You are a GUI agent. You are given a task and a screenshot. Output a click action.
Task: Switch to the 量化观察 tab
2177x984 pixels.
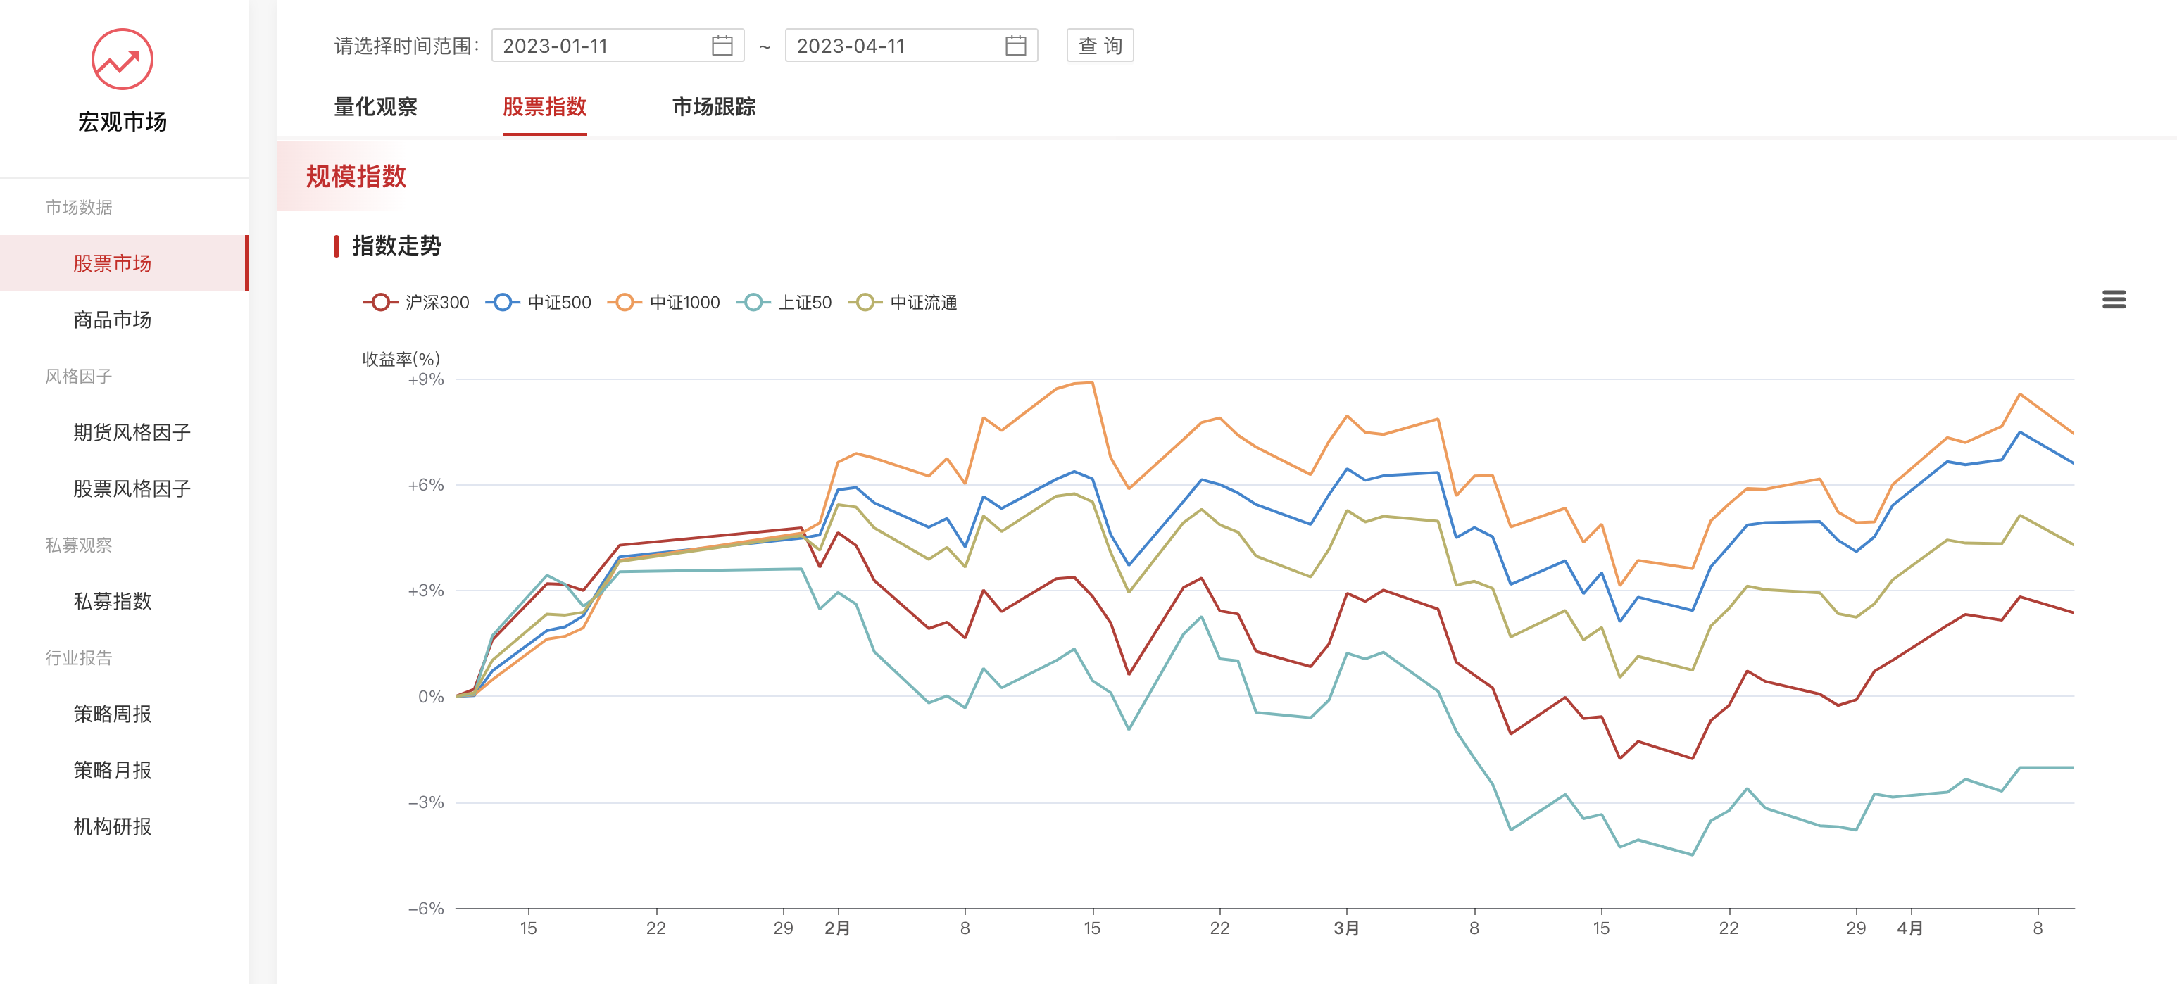[x=377, y=107]
